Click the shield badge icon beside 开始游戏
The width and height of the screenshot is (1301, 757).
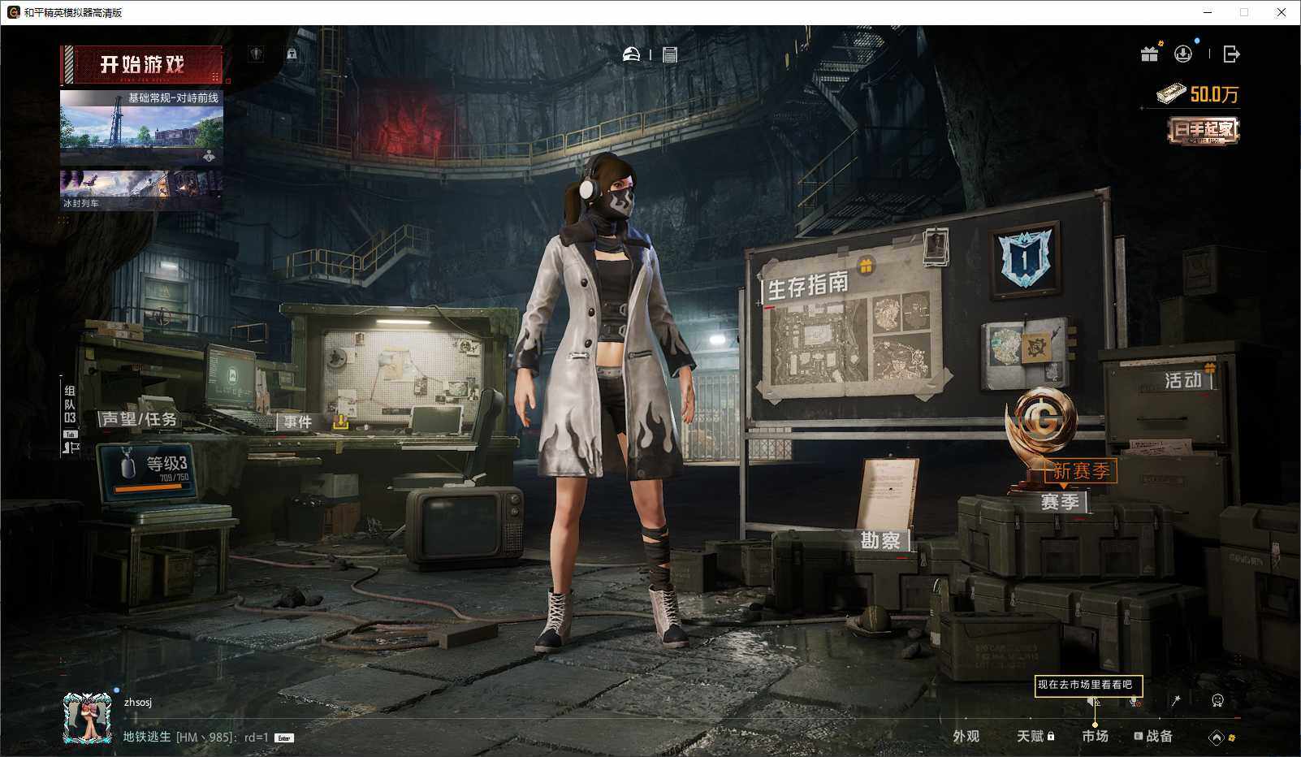257,54
